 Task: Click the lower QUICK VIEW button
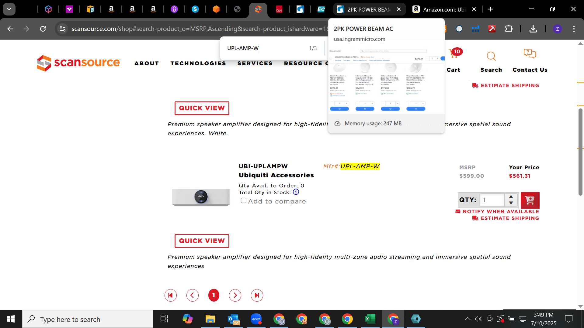coord(202,241)
